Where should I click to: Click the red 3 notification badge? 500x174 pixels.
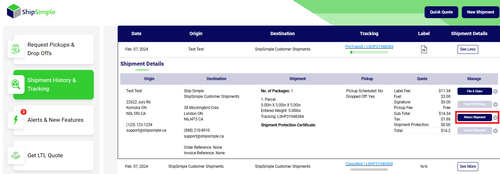point(23,112)
